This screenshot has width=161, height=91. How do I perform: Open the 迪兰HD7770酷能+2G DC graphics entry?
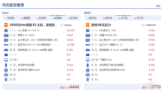[111, 45]
